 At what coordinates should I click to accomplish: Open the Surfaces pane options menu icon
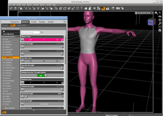point(65,22)
